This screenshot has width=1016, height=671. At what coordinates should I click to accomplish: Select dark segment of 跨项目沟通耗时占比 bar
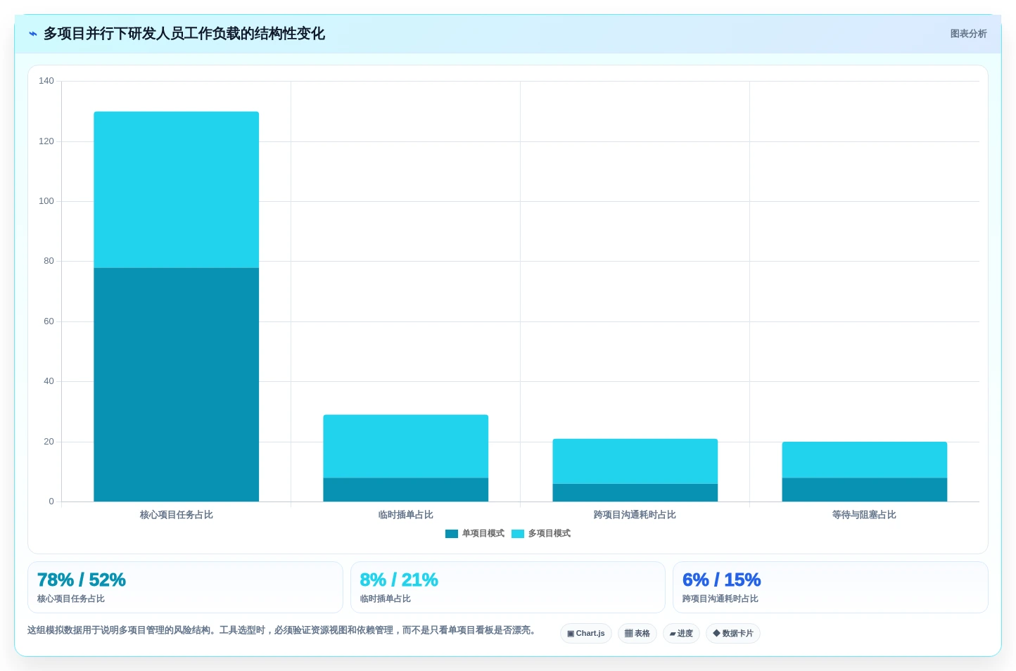click(x=635, y=493)
